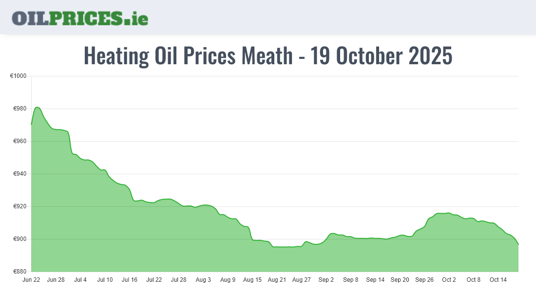
Task: Select the Oct 14 date label
Action: click(x=498, y=280)
